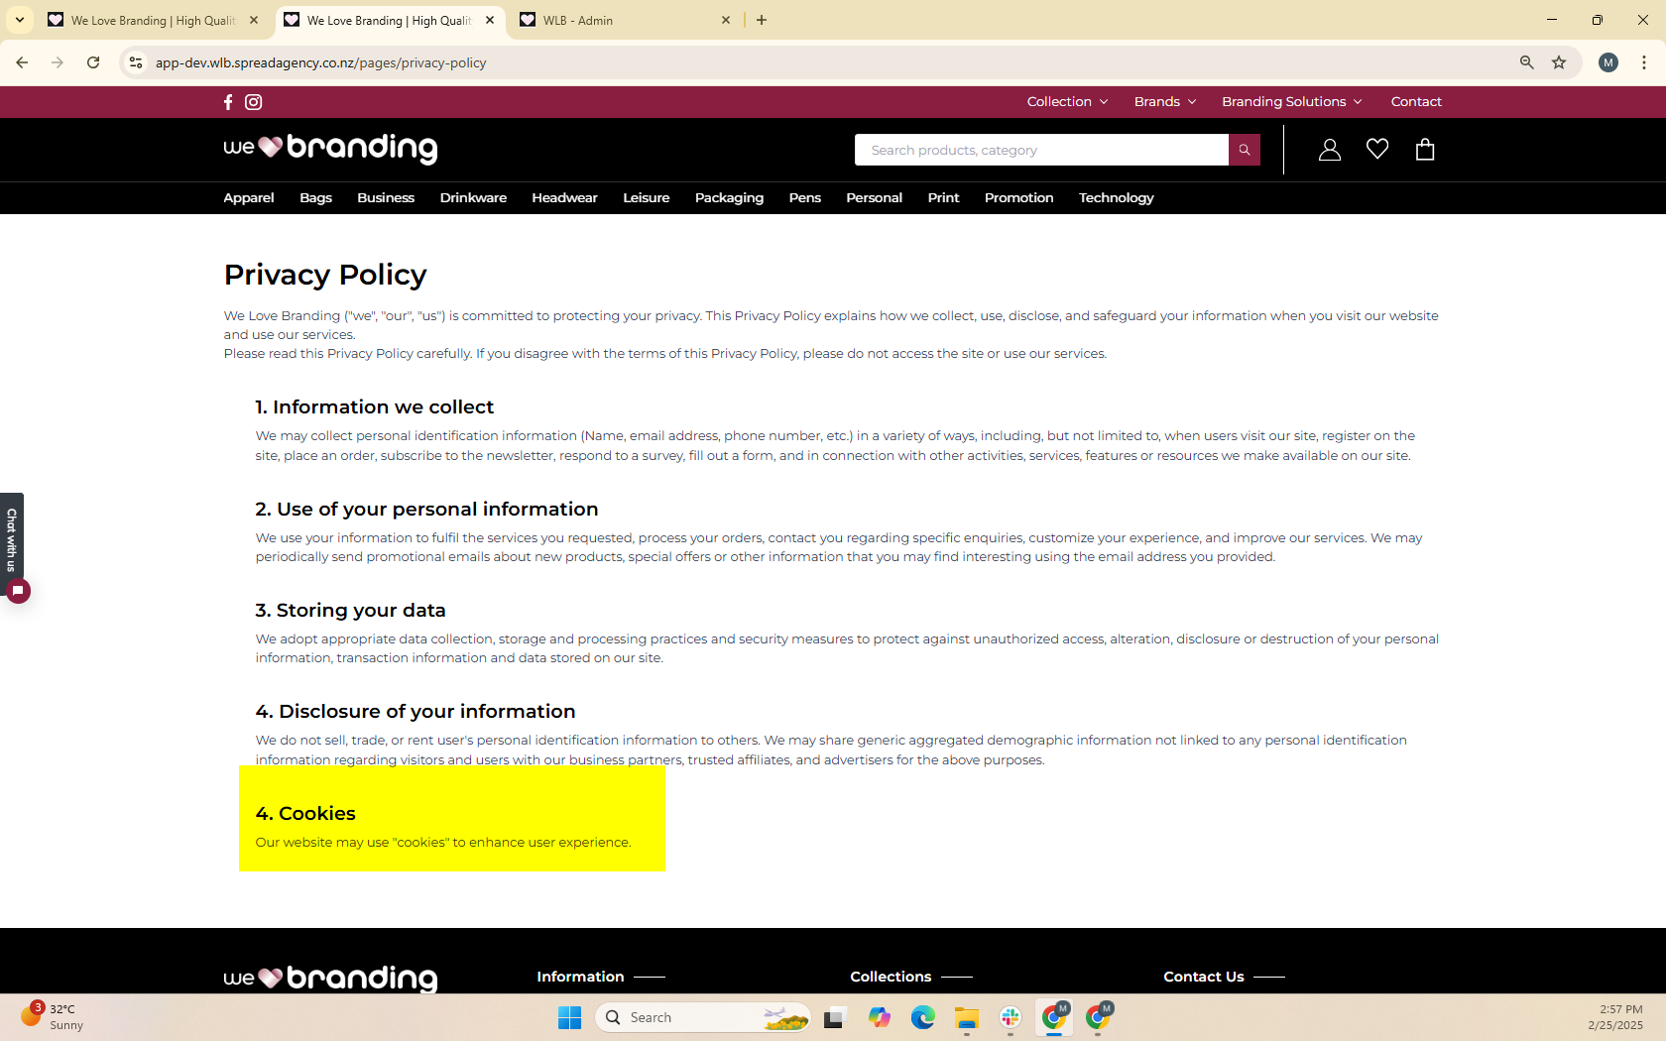Screen dimensions: 1666x1041
Task: Open Microsoft Edge from the taskbar
Action: [x=922, y=1017]
